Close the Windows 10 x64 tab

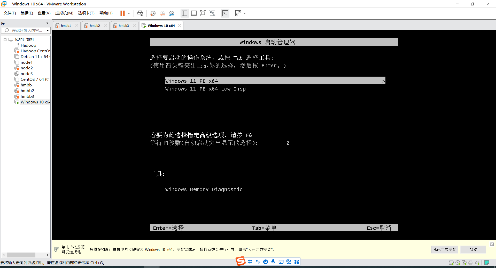180,25
